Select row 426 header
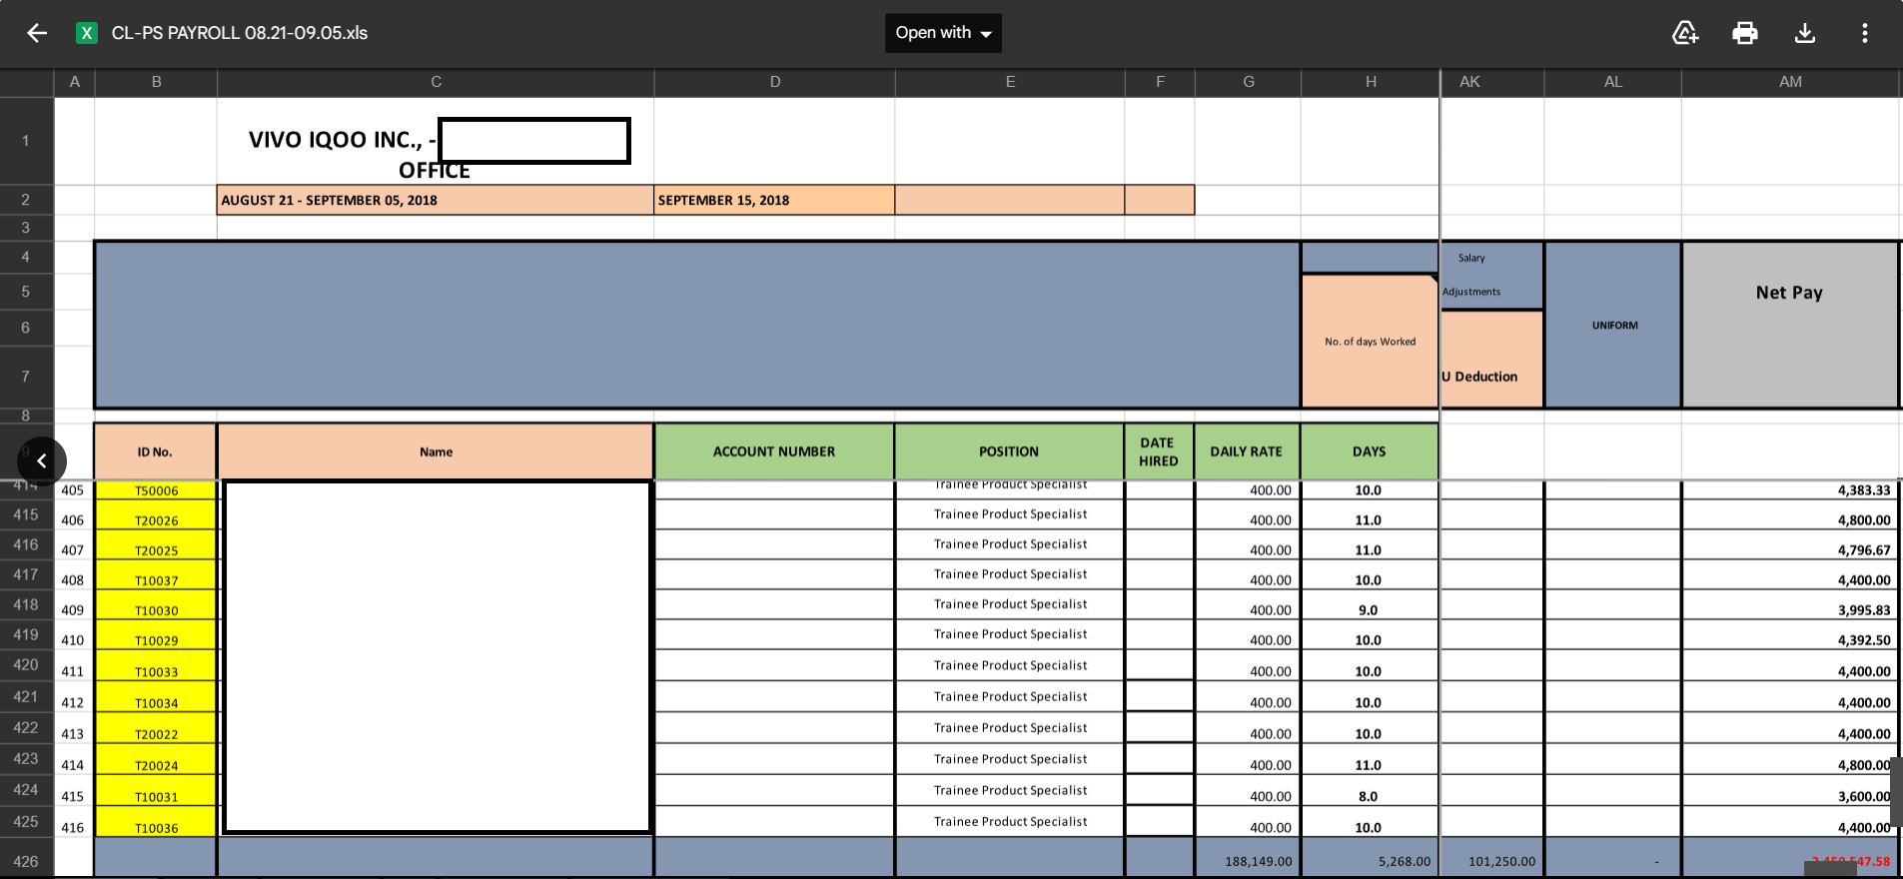 (26, 861)
